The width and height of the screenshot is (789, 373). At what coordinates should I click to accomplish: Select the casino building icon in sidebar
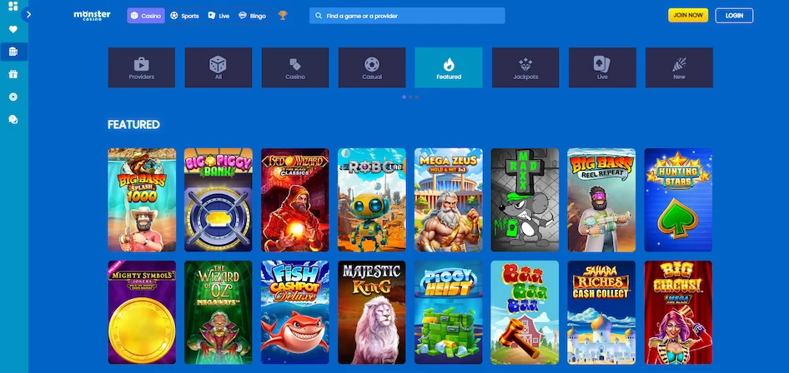tap(13, 52)
